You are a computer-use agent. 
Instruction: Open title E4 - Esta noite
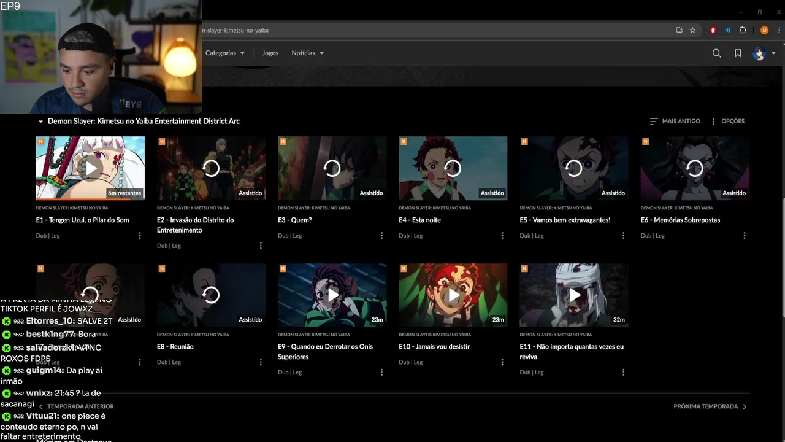pyautogui.click(x=419, y=220)
